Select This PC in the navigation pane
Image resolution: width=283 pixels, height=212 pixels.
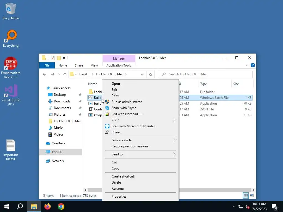point(61,152)
